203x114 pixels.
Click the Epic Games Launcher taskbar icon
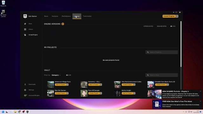coord(28,112)
